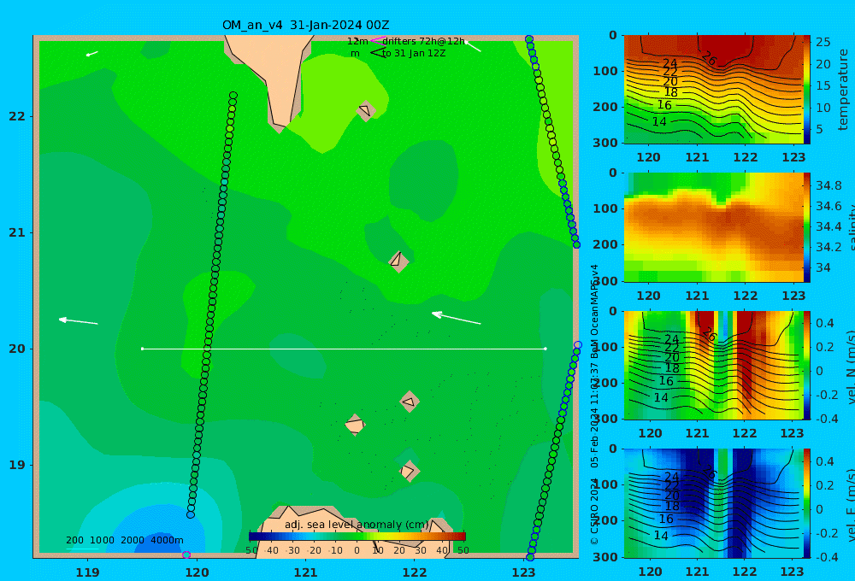Screen dimensions: 855x581
Task: Click the northward velocity section panel
Action: point(713,365)
